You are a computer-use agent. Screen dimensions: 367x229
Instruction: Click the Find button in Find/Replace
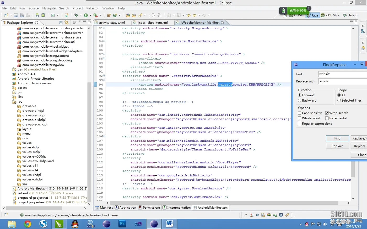pos(337,138)
